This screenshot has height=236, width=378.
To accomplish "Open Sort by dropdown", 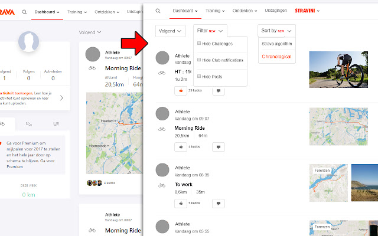I will coord(276,31).
